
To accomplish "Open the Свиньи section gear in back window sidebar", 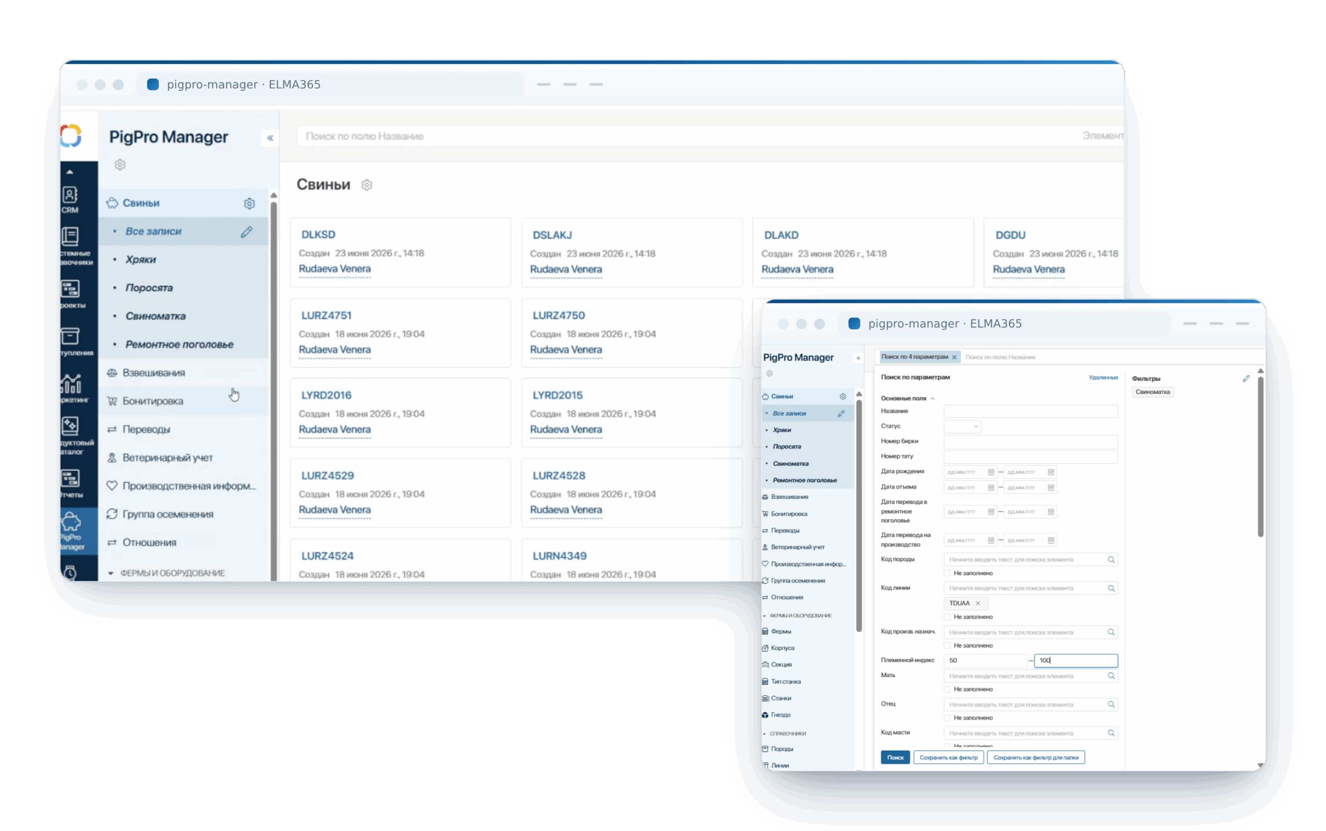I will tap(250, 203).
